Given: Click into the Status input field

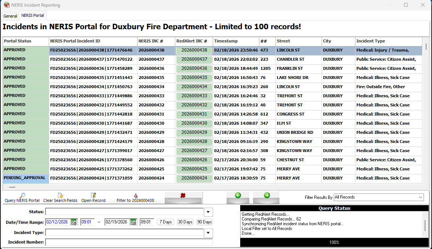Looking at the screenshot, I should pyautogui.click(x=125, y=212).
